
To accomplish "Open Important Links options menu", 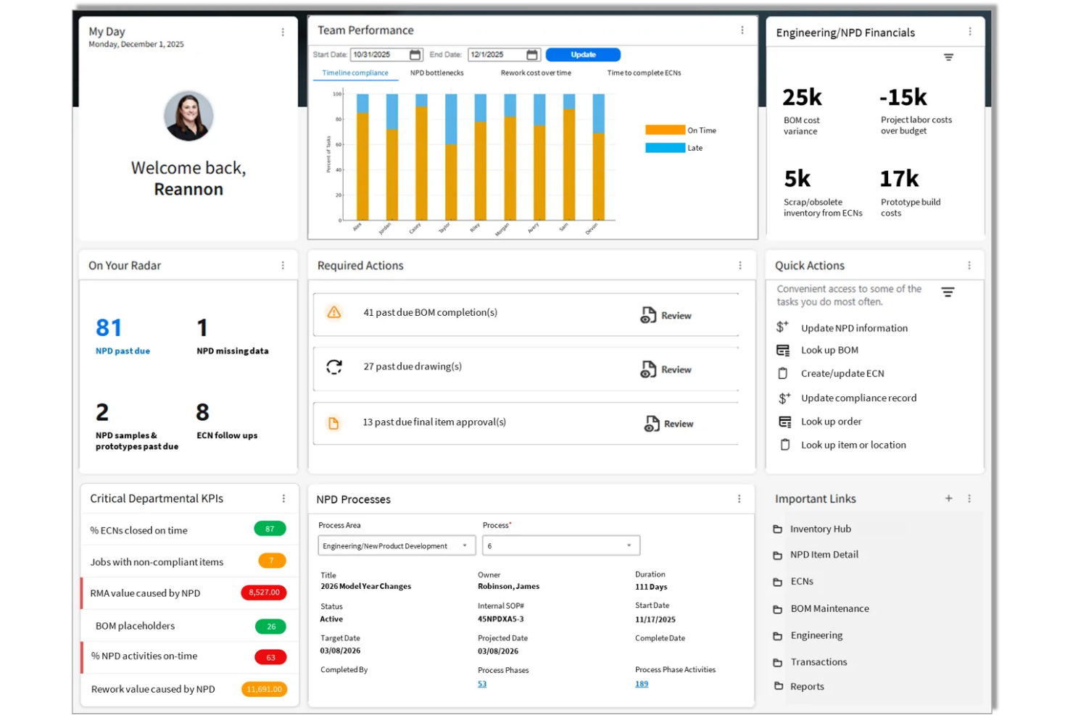I will pos(969,499).
